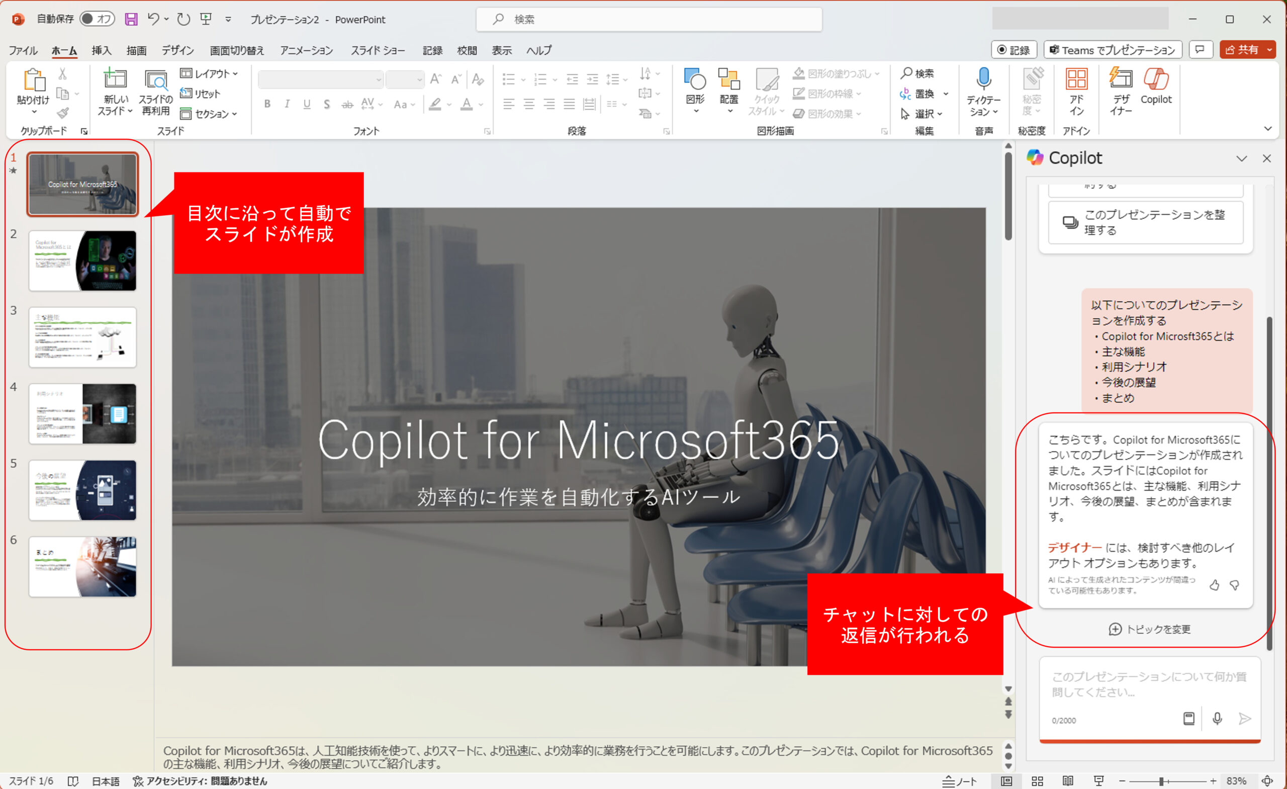
Task: Start slideshow from beginning icon in quick access
Action: (x=206, y=19)
